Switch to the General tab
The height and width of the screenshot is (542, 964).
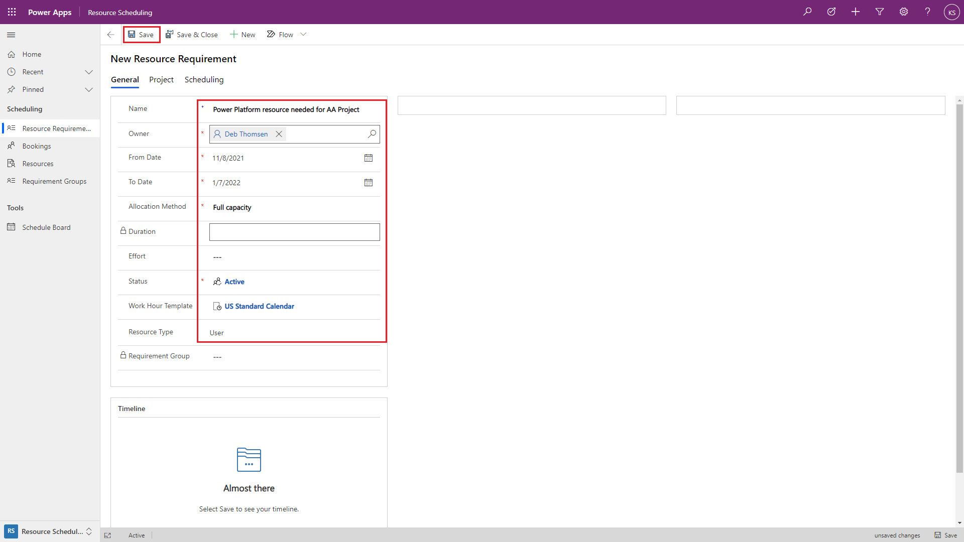pos(125,80)
